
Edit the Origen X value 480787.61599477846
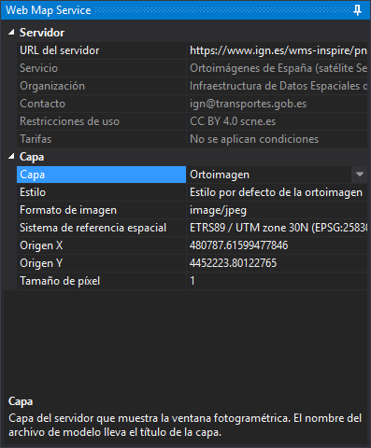pyautogui.click(x=277, y=245)
